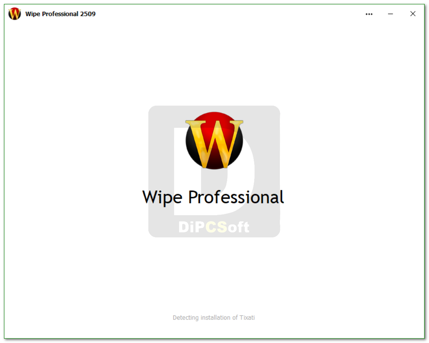429x343 pixels.
Task: Click the Wipe logo in title bar
Action: click(15, 14)
